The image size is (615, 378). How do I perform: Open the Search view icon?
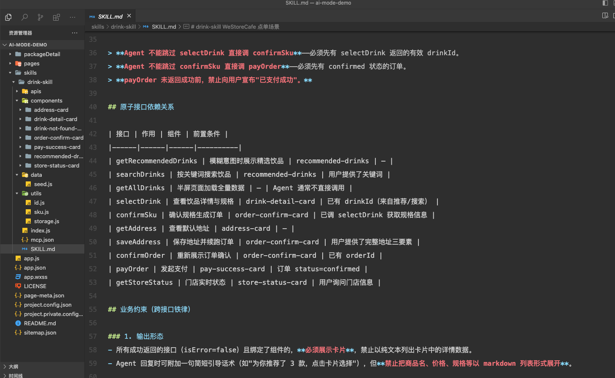tap(24, 17)
